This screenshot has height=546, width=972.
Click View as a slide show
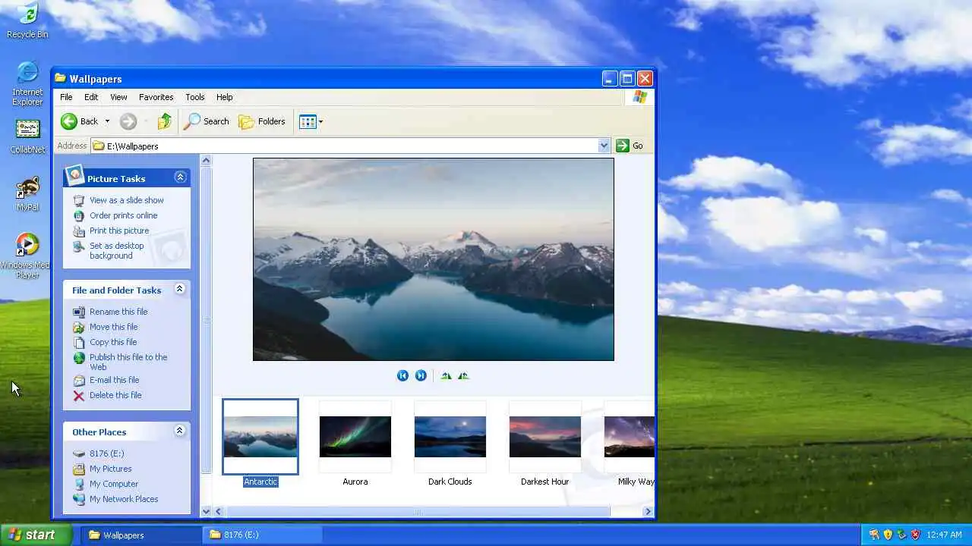pos(126,200)
